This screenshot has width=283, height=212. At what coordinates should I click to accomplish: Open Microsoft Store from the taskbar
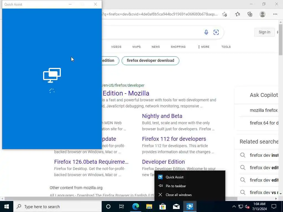(x=163, y=206)
